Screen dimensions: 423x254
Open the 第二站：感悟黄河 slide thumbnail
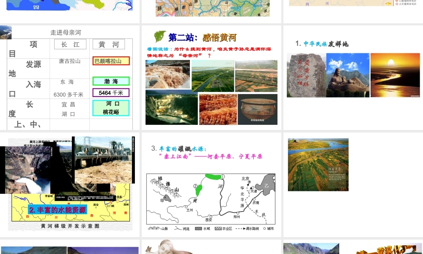(211, 78)
